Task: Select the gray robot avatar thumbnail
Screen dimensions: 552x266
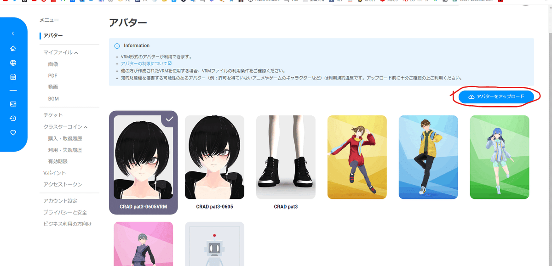Action: click(x=214, y=244)
